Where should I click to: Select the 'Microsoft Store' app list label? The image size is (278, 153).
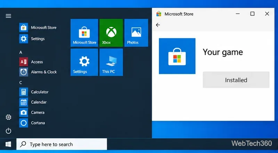(x=44, y=27)
